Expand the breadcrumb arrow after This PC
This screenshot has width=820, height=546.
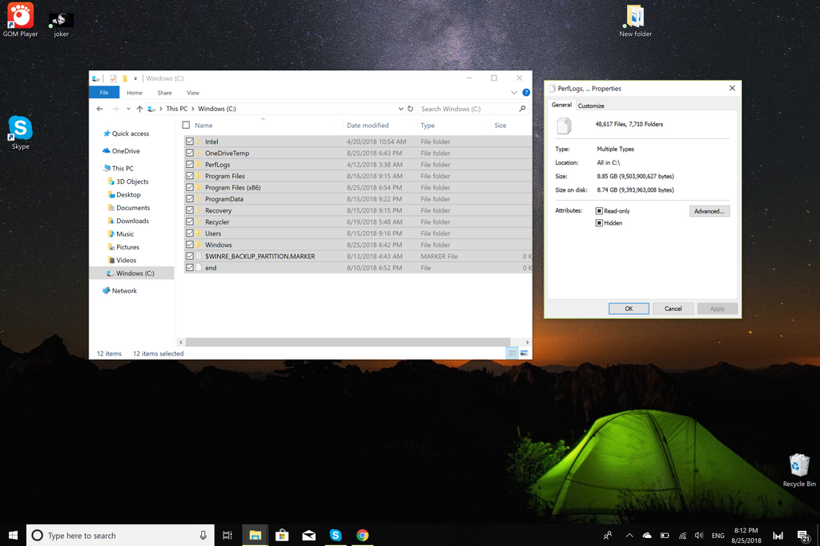[192, 109]
